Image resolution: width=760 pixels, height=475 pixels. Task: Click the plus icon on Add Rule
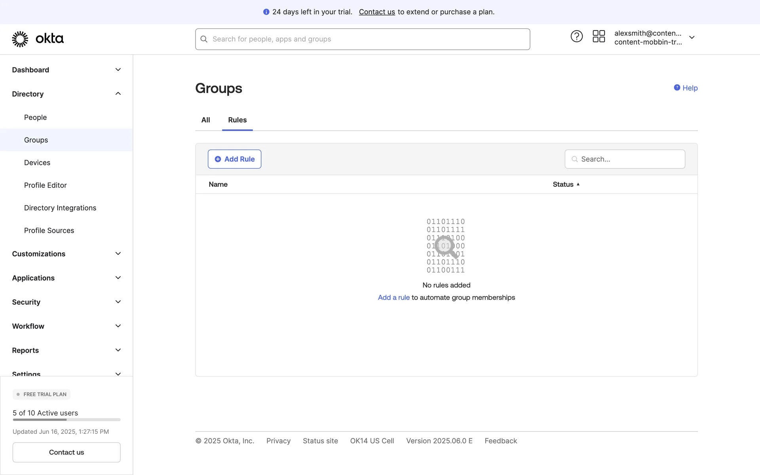click(x=218, y=159)
